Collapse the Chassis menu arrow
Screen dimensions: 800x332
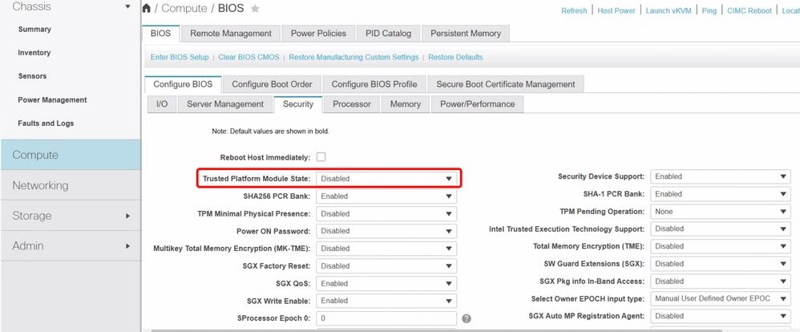click(x=127, y=6)
